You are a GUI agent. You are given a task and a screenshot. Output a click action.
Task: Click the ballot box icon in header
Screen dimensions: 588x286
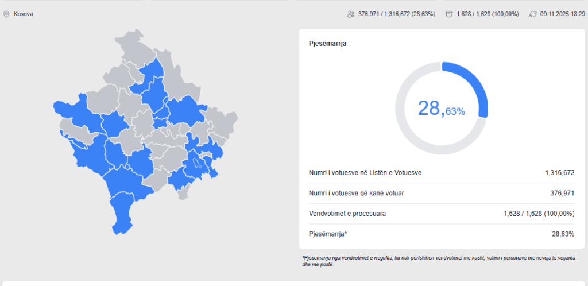(449, 14)
